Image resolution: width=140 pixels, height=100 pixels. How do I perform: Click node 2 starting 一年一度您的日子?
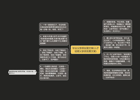tap(54, 27)
